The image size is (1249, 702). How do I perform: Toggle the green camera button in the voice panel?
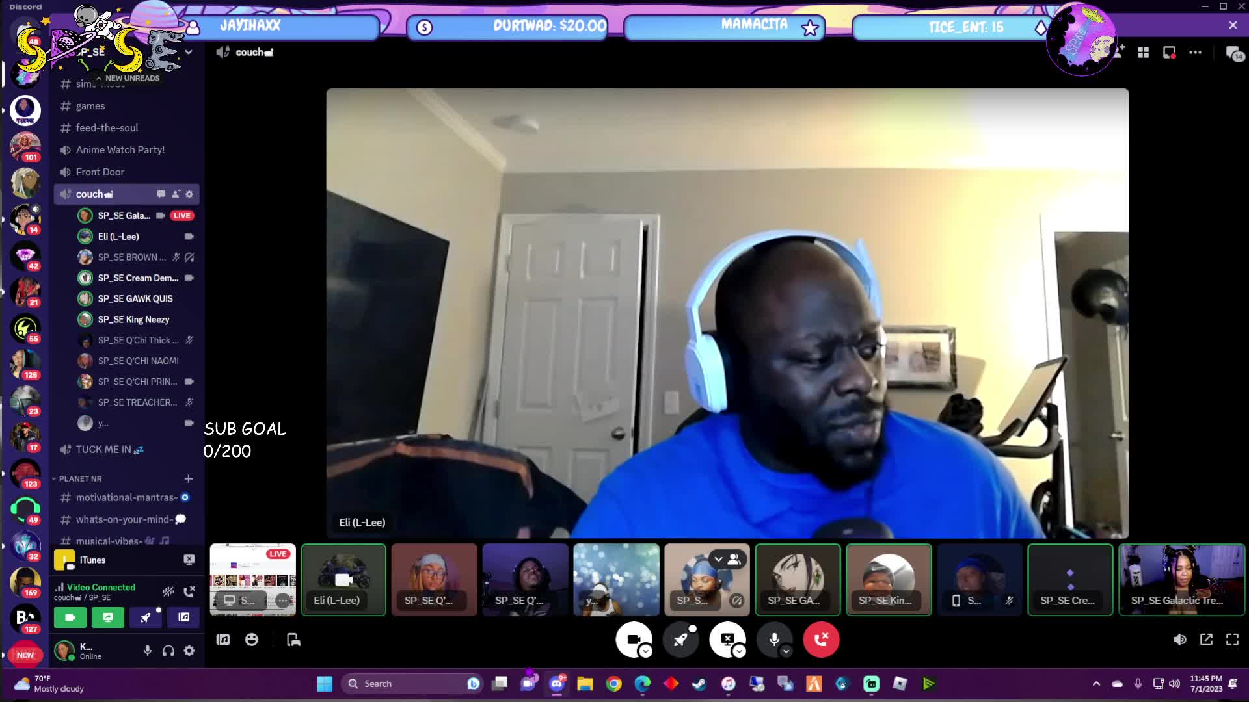click(x=70, y=617)
